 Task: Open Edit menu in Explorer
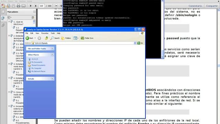point(32,33)
